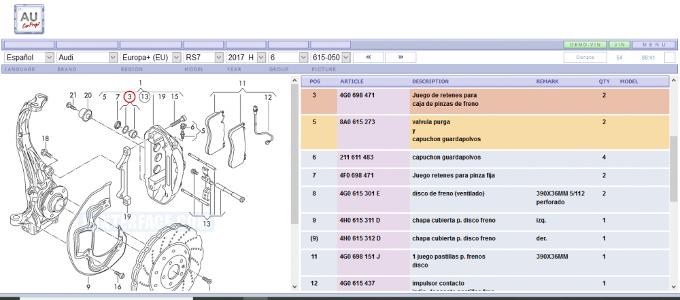Click part number 16 in the diagram
This screenshot has height=300, width=680.
118,286
